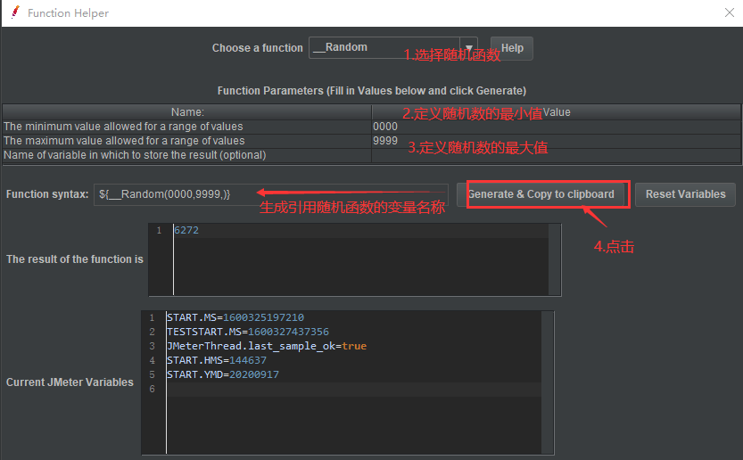This screenshot has width=743, height=460.
Task: Click the JMeter feather icon in title bar
Action: (x=14, y=13)
